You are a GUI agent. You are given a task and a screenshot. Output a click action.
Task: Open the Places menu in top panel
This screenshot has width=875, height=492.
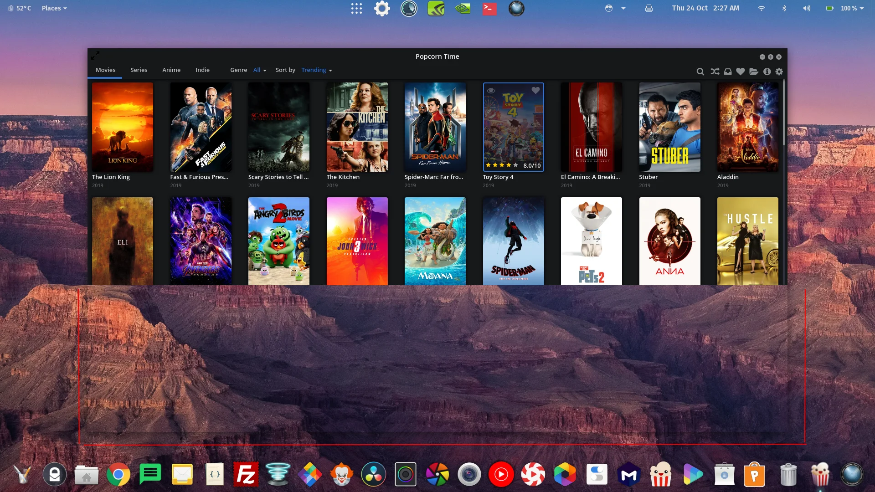pyautogui.click(x=54, y=8)
